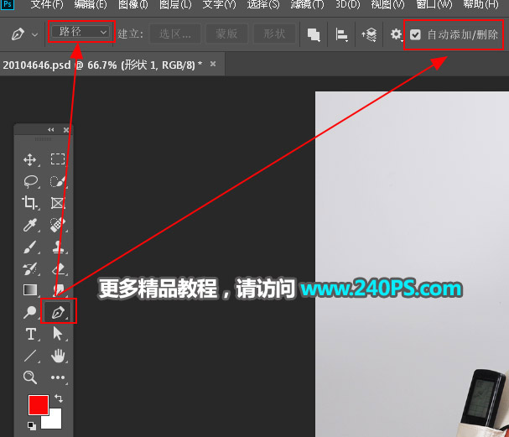Toggle the 自动添加/删除 checkbox
Image resolution: width=509 pixels, height=437 pixels.
click(x=415, y=34)
